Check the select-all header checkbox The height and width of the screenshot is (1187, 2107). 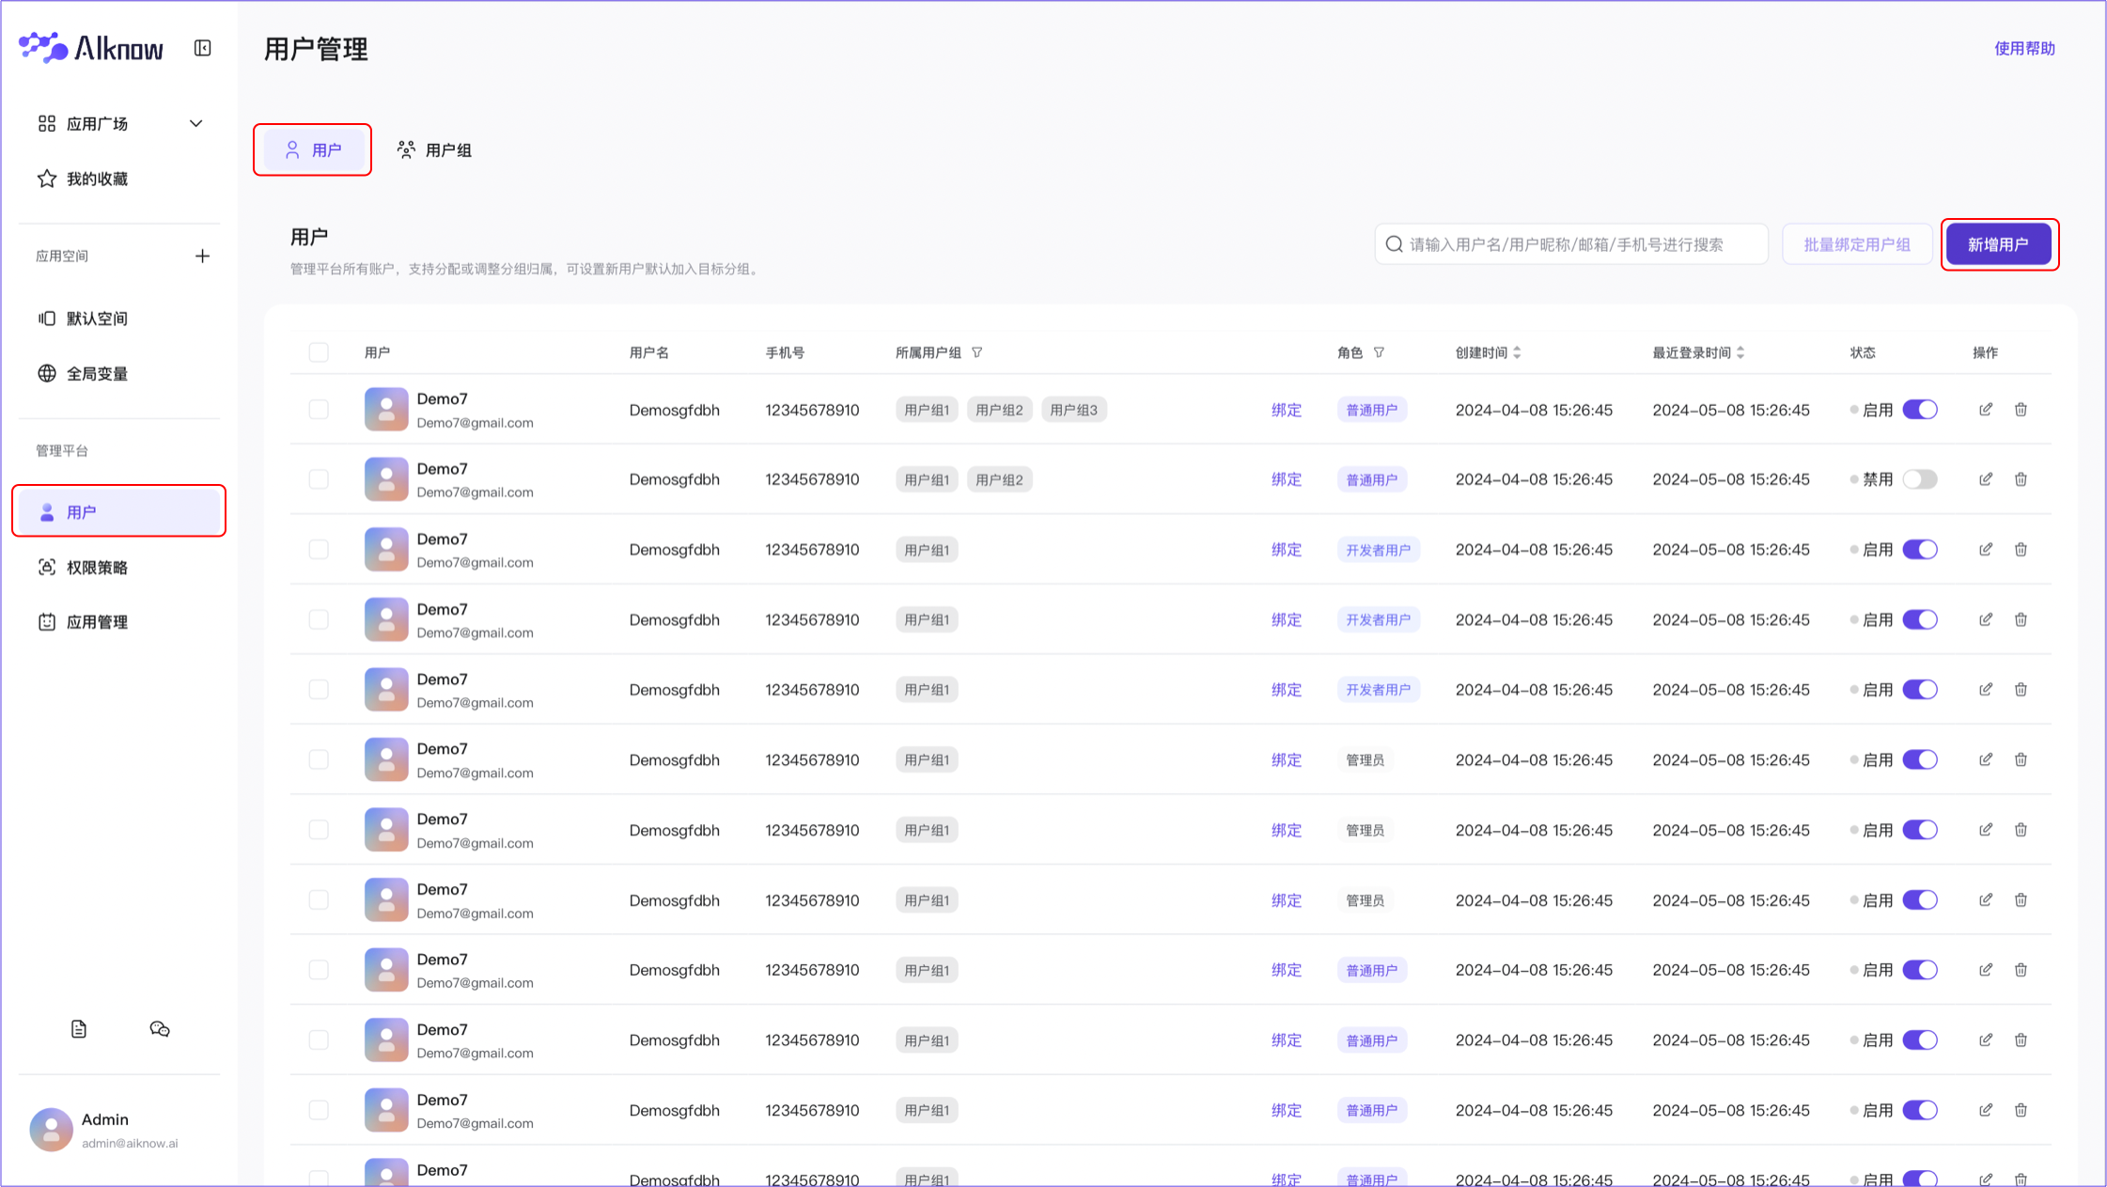[319, 352]
